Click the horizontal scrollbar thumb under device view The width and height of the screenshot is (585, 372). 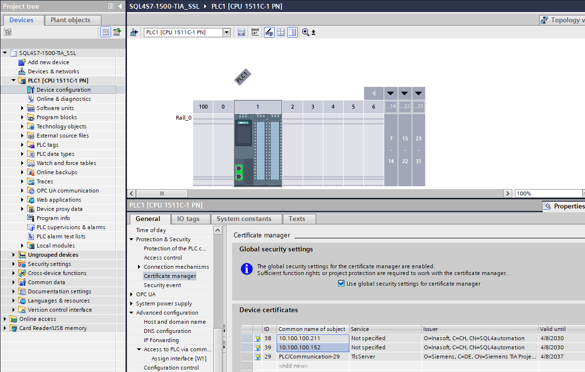[162, 193]
